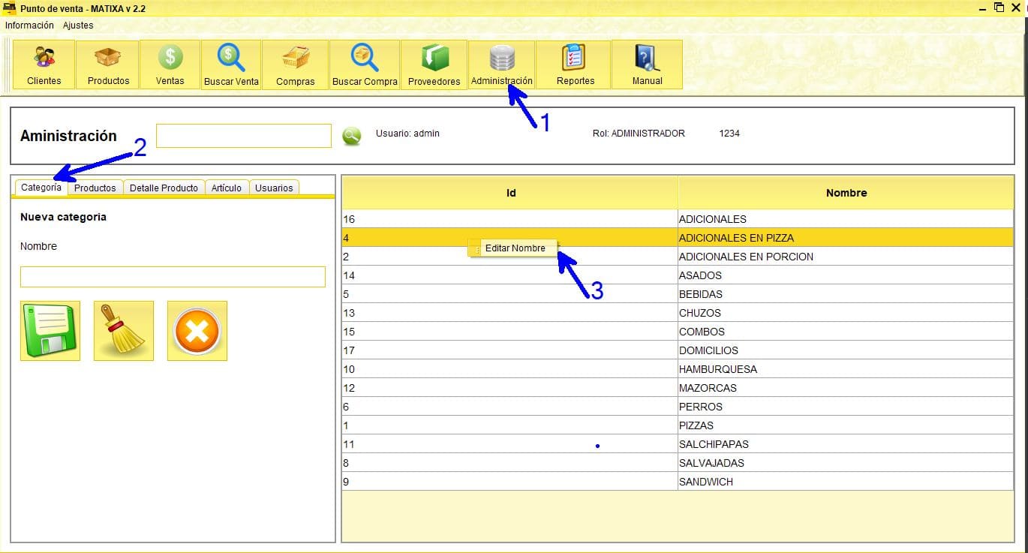The height and width of the screenshot is (553, 1028).
Task: Open the Productos module
Action: [x=107, y=64]
